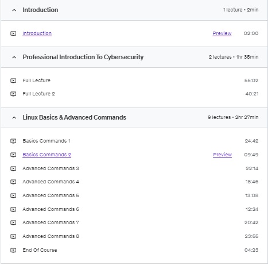This screenshot has width=268, height=265.
Task: Open the Basics Commands 2 lecture link
Action: [47, 155]
